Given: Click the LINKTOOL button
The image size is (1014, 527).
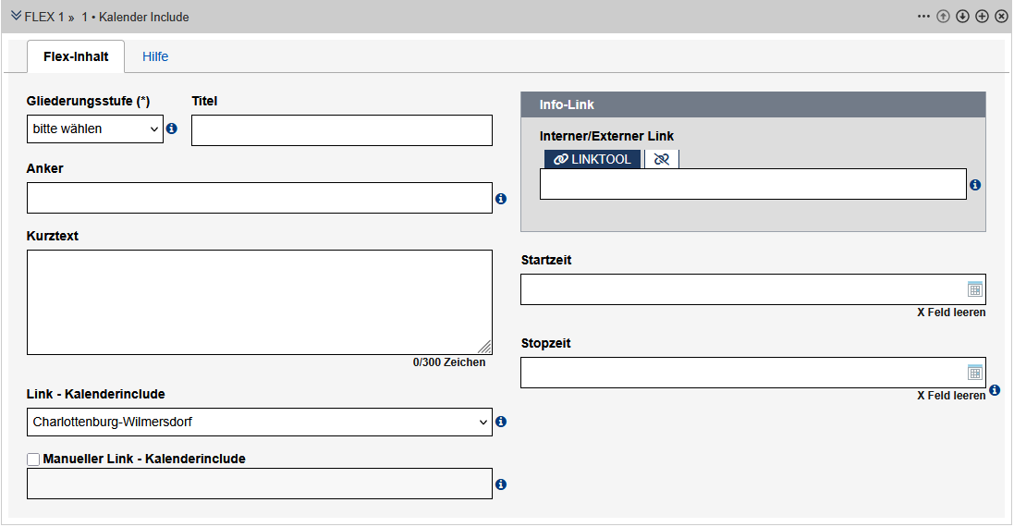Looking at the screenshot, I should pyautogui.click(x=592, y=159).
